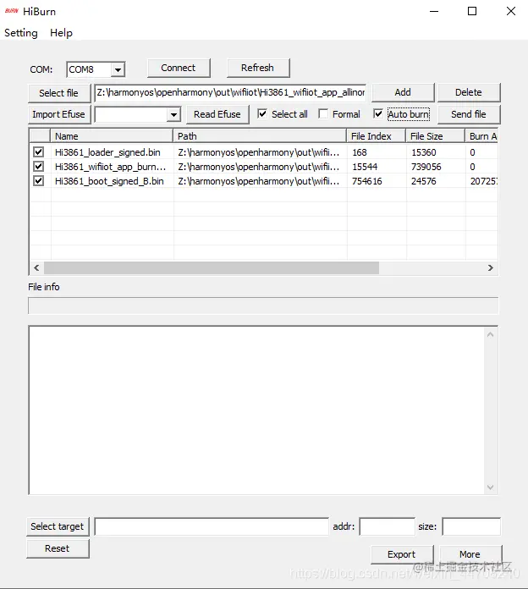Uncheck Hi3861_wifiiot_app_burn row checkbox

(38, 167)
